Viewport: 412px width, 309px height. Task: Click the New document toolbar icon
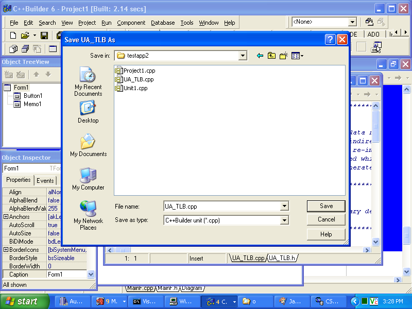click(13, 35)
